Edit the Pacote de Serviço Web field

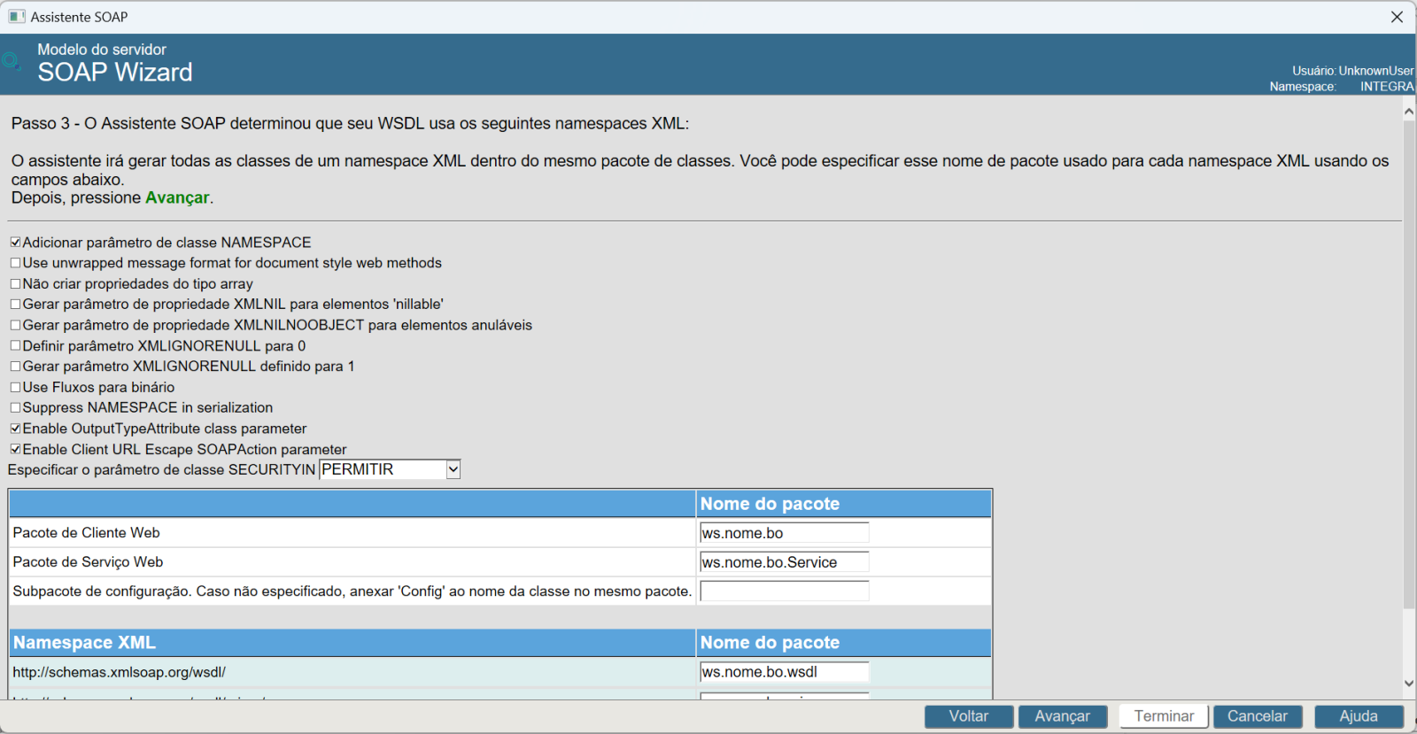(784, 562)
